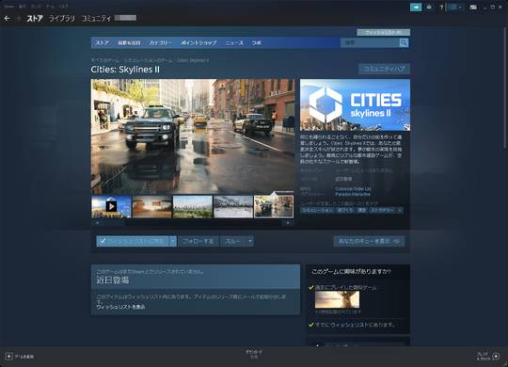Screen dimensions: 508x367
Task: Click the Colossal Order Ltd. developer link
Action: pos(353,189)
